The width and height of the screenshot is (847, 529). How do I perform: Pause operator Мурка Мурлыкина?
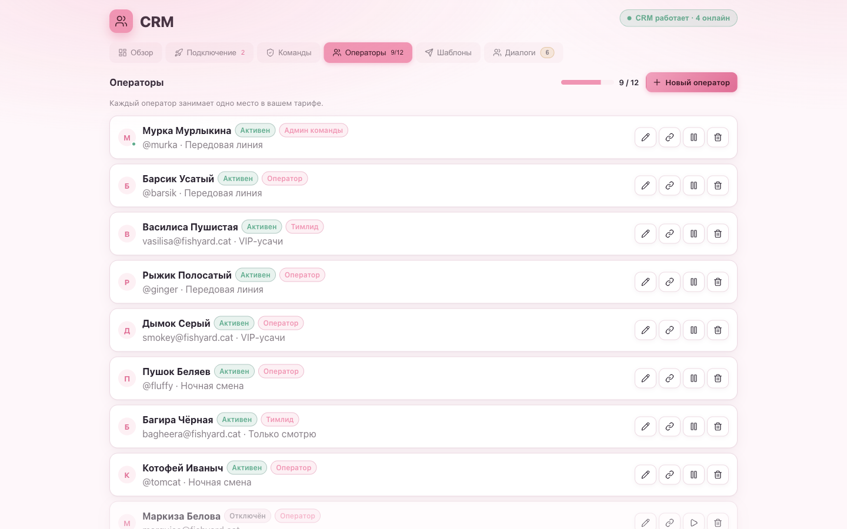(x=693, y=138)
